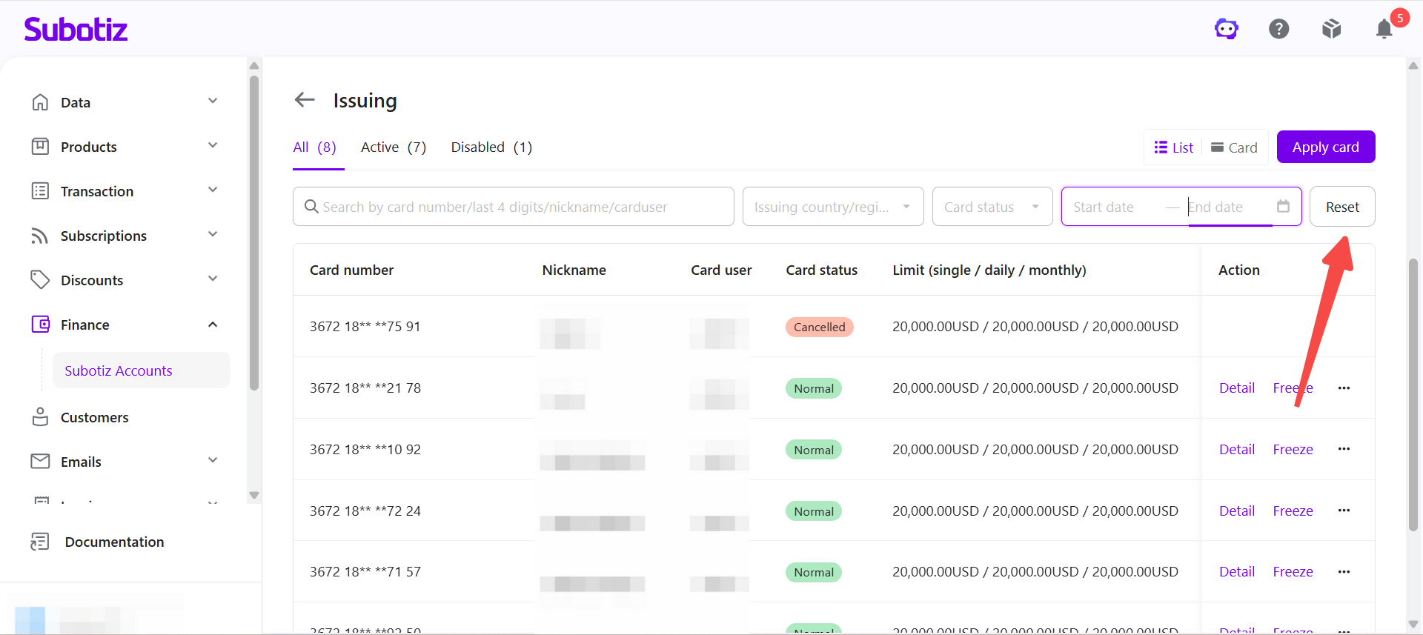1423x635 pixels.
Task: Select the All (8) tab
Action: pos(315,147)
